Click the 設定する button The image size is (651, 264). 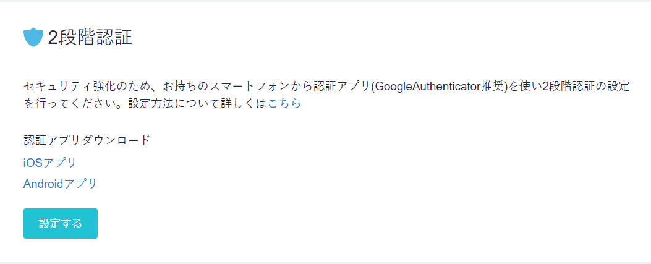(x=61, y=223)
